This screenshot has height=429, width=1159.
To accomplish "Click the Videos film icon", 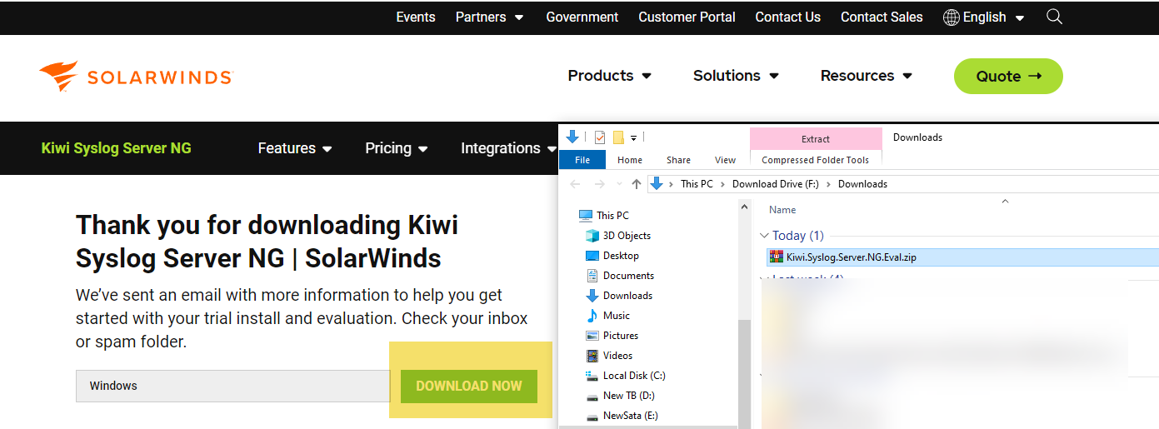I will click(x=592, y=356).
